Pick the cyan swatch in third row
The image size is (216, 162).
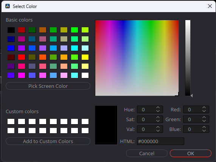pyautogui.click(x=75, y=48)
